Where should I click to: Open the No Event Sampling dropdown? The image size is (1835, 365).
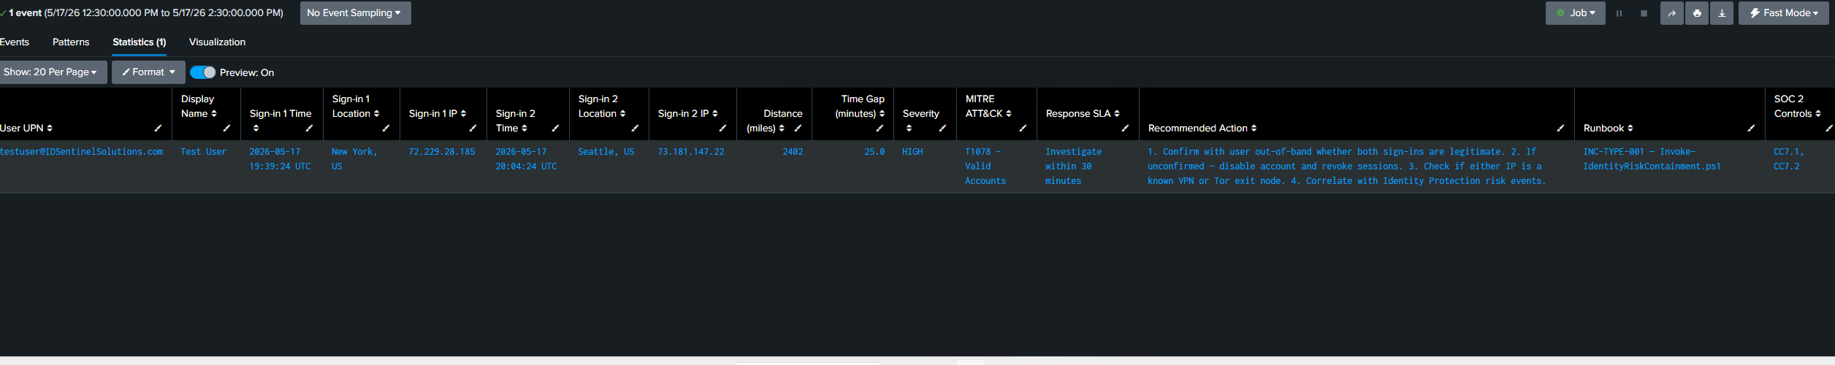pos(355,13)
